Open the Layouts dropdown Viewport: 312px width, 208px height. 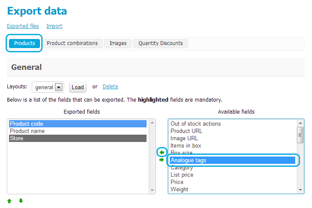[x=59, y=87]
